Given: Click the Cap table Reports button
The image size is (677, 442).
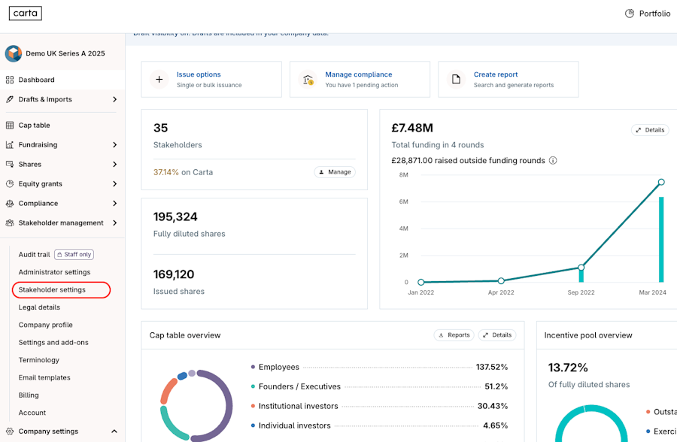Looking at the screenshot, I should click(454, 335).
